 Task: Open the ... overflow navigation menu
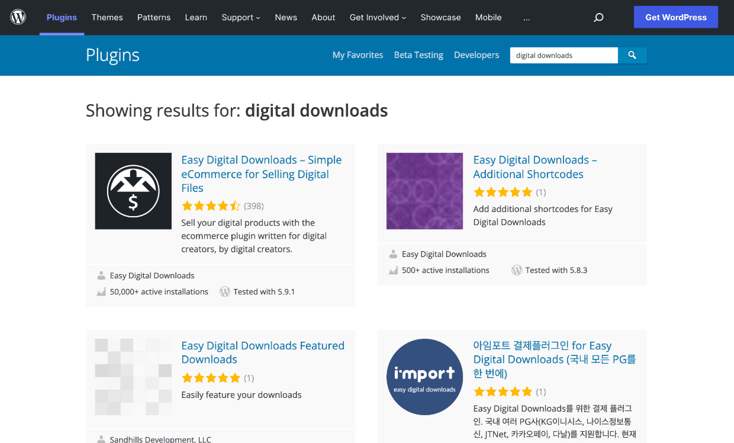click(526, 17)
